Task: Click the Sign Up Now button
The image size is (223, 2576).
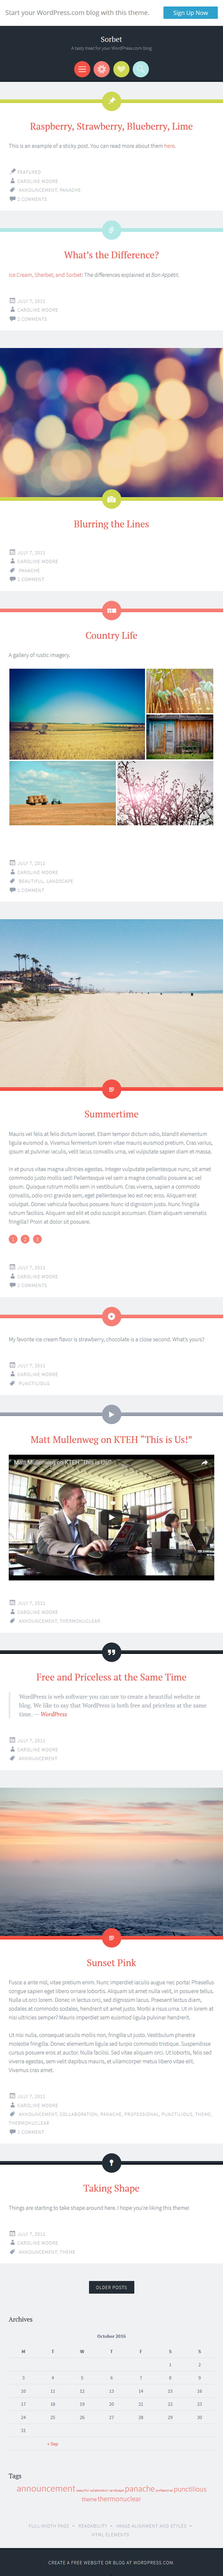Action: (x=190, y=13)
